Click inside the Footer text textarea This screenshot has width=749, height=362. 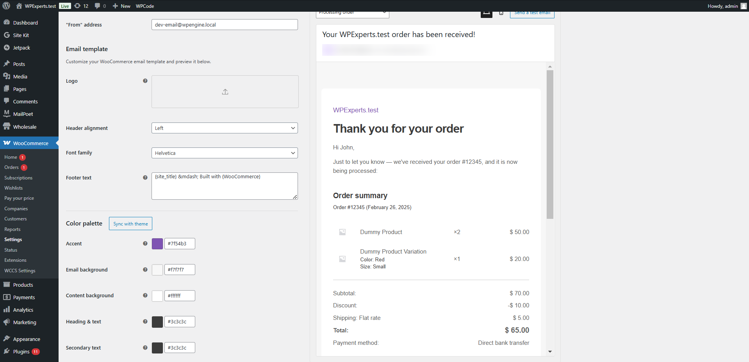click(224, 186)
